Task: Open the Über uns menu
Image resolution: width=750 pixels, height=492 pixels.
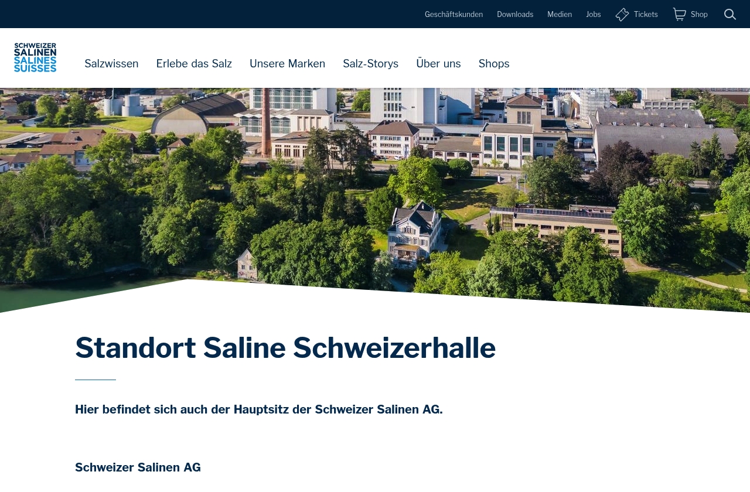Action: coord(438,64)
